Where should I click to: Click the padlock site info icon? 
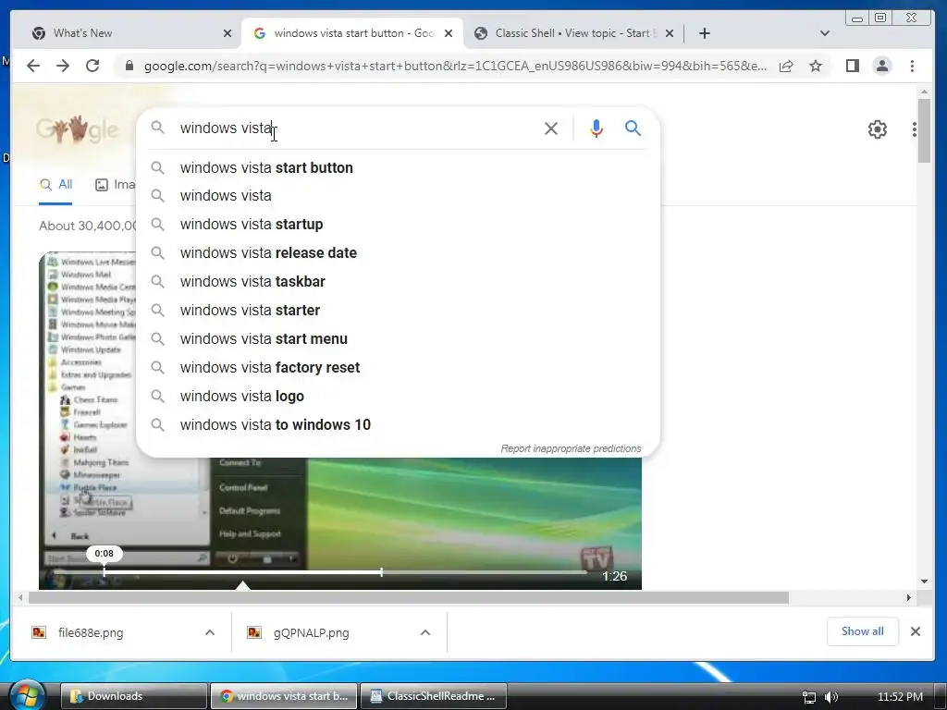click(129, 66)
